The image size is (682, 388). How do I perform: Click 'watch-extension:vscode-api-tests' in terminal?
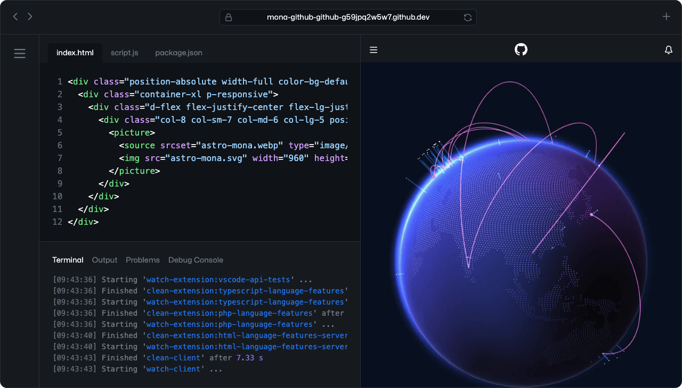pyautogui.click(x=218, y=280)
